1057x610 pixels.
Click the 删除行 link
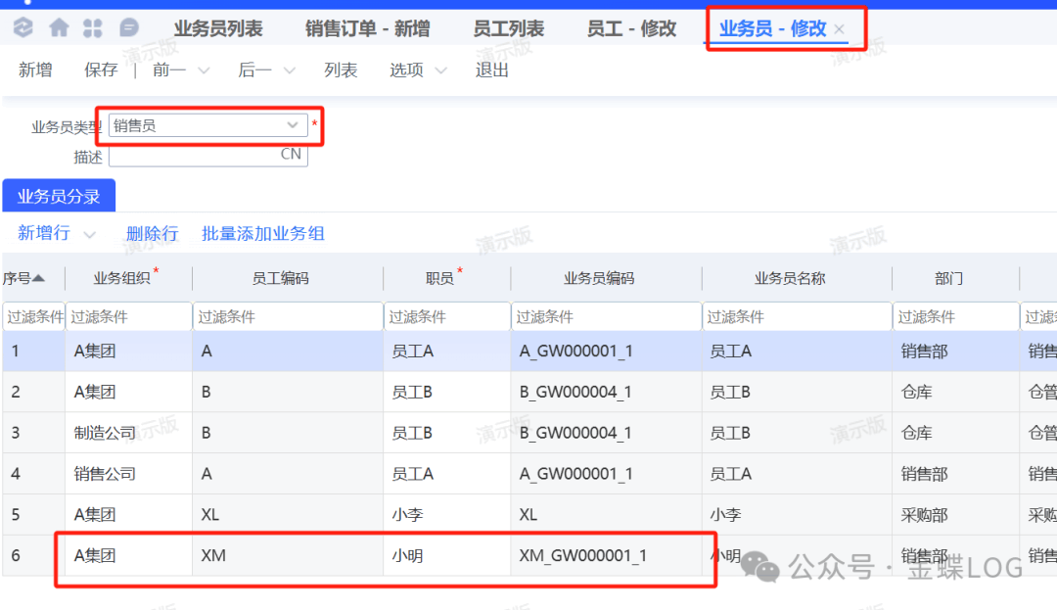pyautogui.click(x=152, y=233)
